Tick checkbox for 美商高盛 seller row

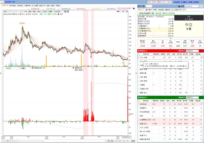139,104
